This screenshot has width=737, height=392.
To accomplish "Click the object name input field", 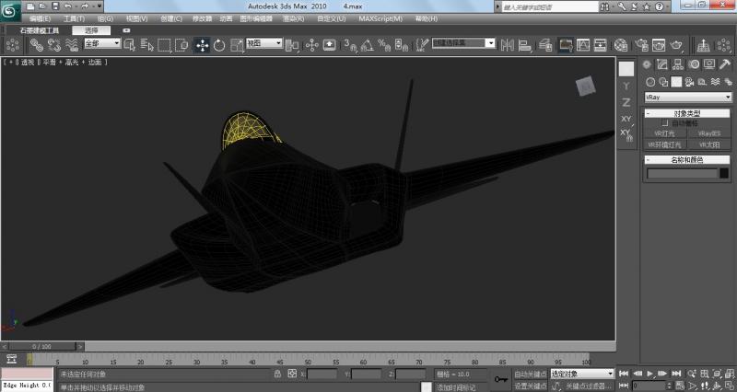I will point(682,173).
